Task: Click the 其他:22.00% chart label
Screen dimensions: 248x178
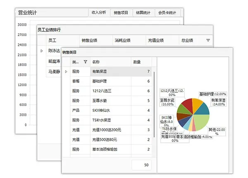Action: pyautogui.click(x=217, y=132)
